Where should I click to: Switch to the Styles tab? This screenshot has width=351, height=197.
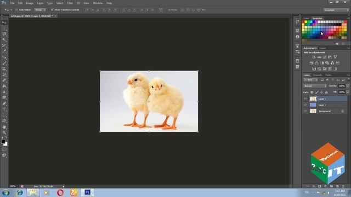click(x=322, y=48)
